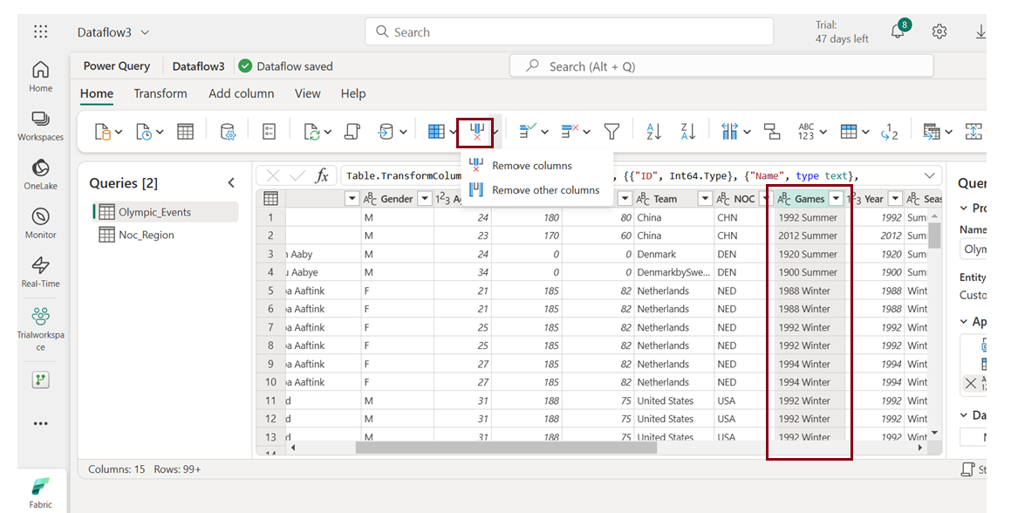Click the Remove rows icon
This screenshot has width=1011, height=513.
click(570, 132)
